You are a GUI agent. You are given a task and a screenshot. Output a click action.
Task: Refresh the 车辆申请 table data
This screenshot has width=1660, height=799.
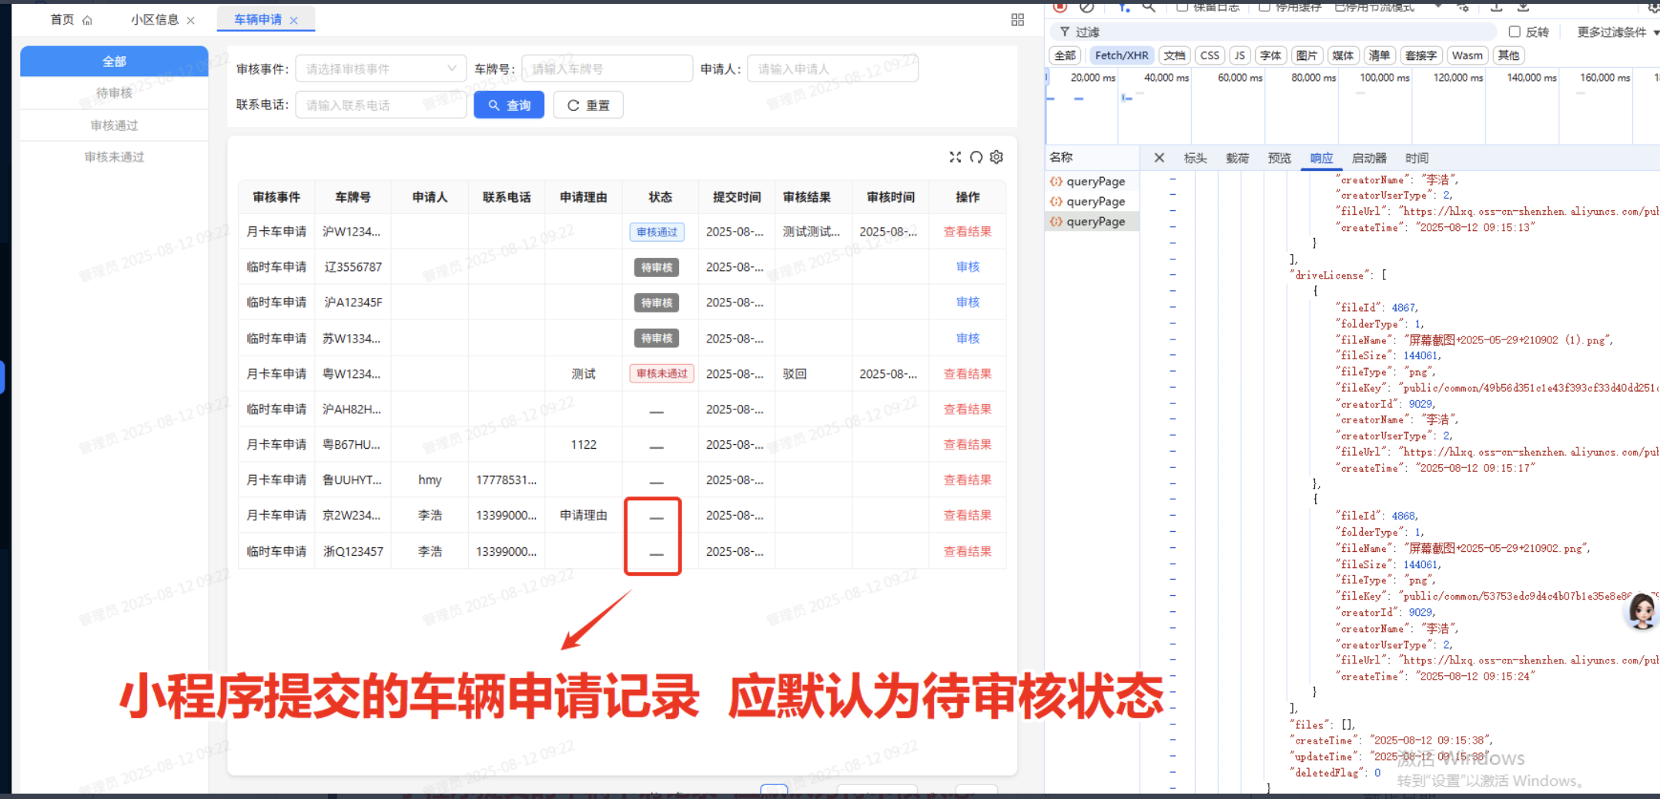(976, 156)
